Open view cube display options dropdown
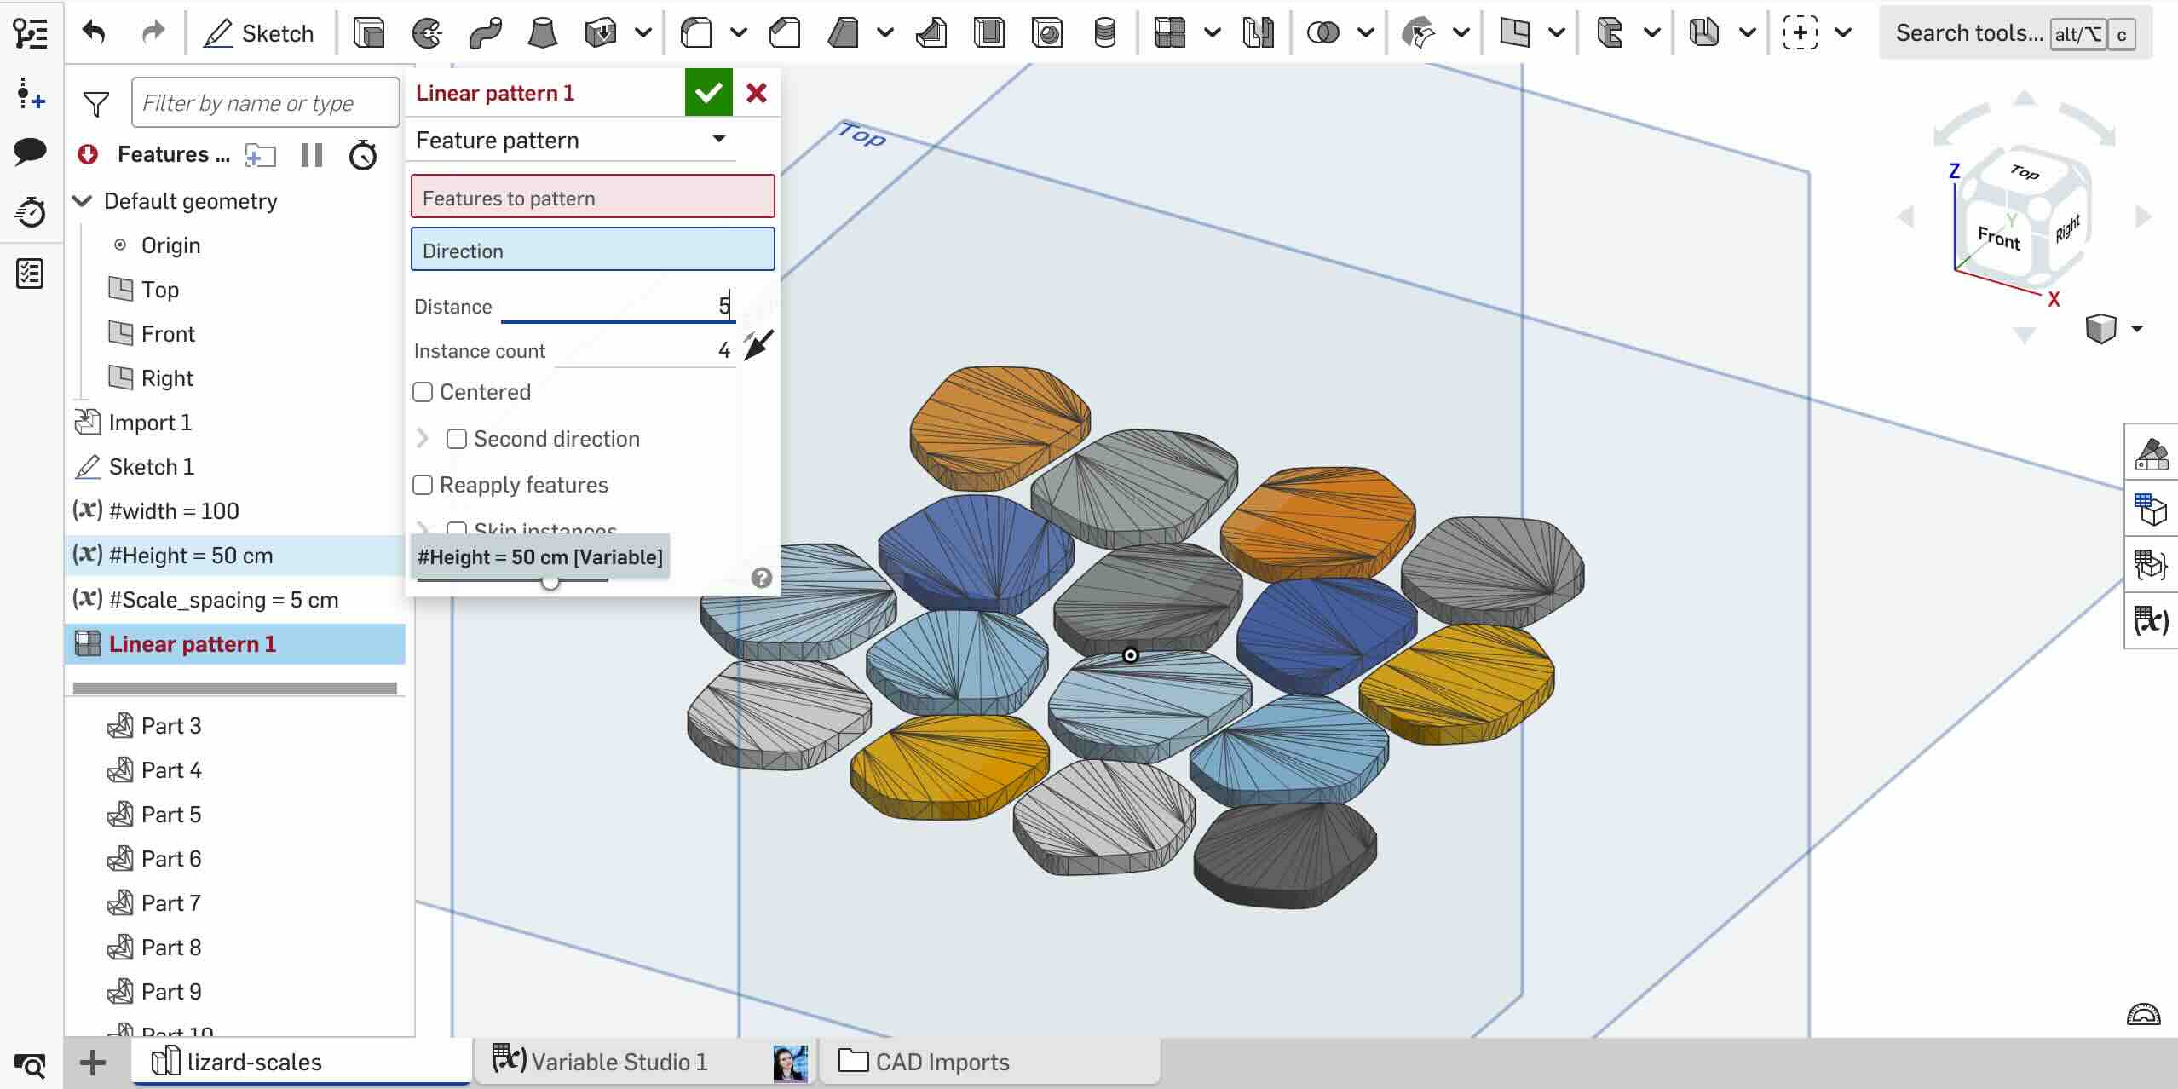Image resolution: width=2178 pixels, height=1089 pixels. [2137, 329]
